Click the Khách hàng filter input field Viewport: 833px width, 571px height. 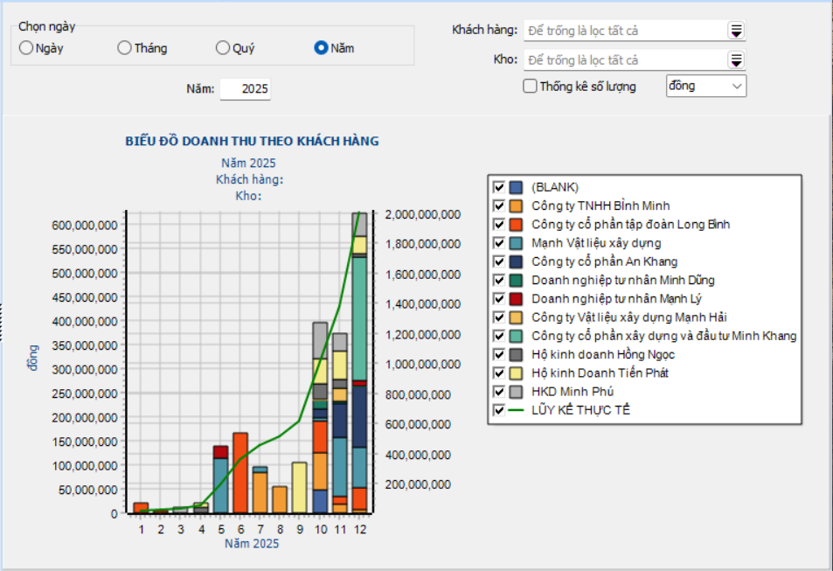(624, 31)
